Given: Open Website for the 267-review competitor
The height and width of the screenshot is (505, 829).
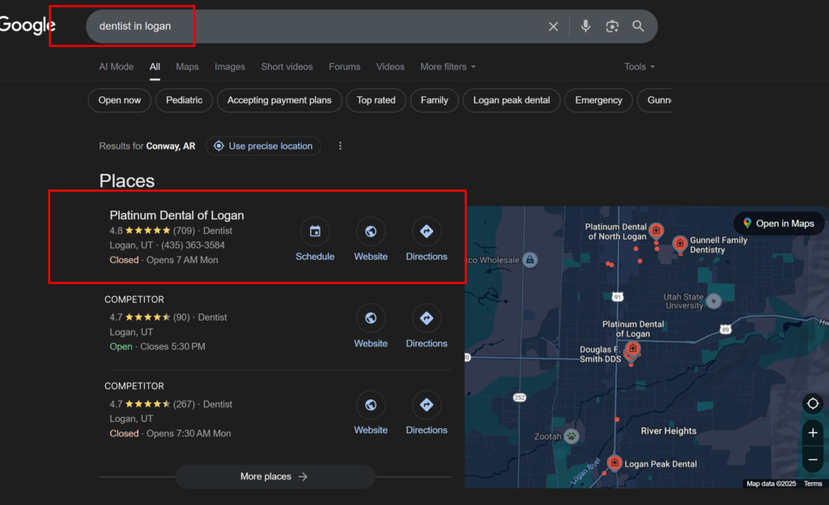Looking at the screenshot, I should click(371, 405).
